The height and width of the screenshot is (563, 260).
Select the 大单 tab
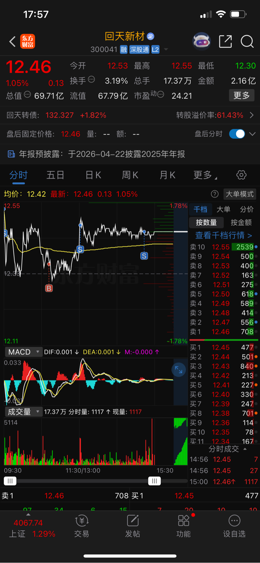tap(223, 210)
